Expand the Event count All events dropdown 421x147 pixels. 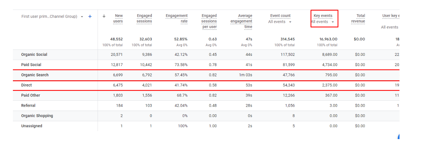(280, 22)
